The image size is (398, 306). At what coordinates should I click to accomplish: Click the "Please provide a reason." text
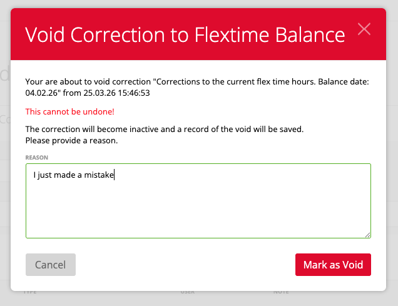[71, 140]
